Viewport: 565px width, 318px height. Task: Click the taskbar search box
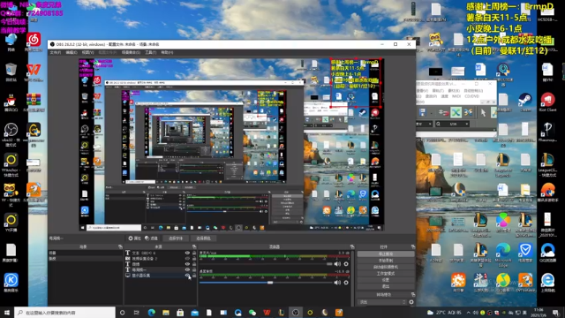pyautogui.click(x=64, y=313)
